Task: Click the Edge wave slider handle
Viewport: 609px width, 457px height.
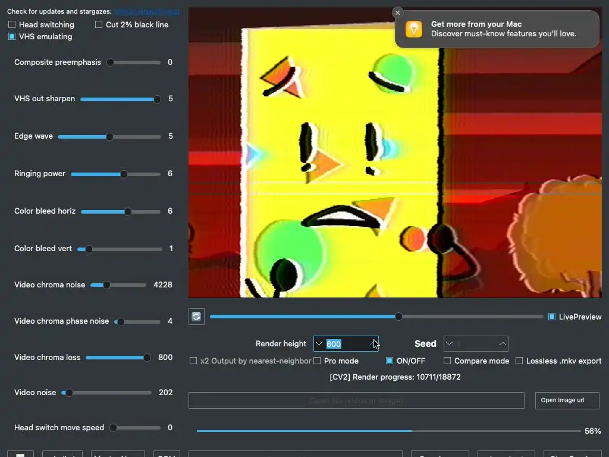Action: [x=109, y=136]
